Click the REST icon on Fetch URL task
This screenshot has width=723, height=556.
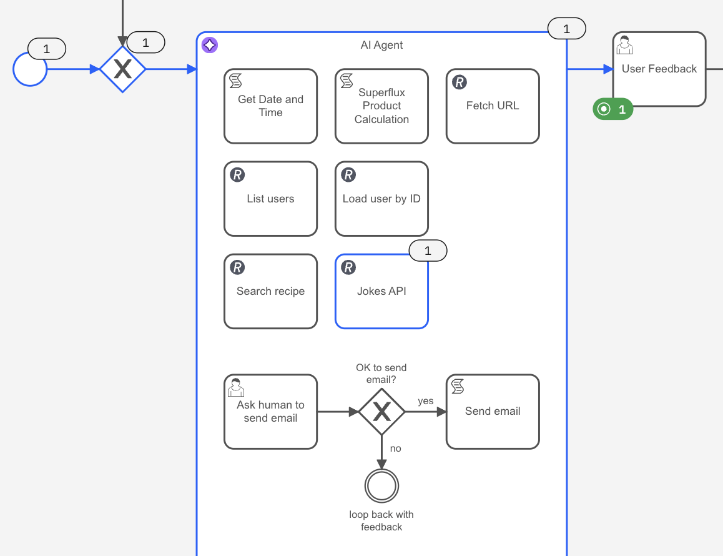click(x=459, y=82)
